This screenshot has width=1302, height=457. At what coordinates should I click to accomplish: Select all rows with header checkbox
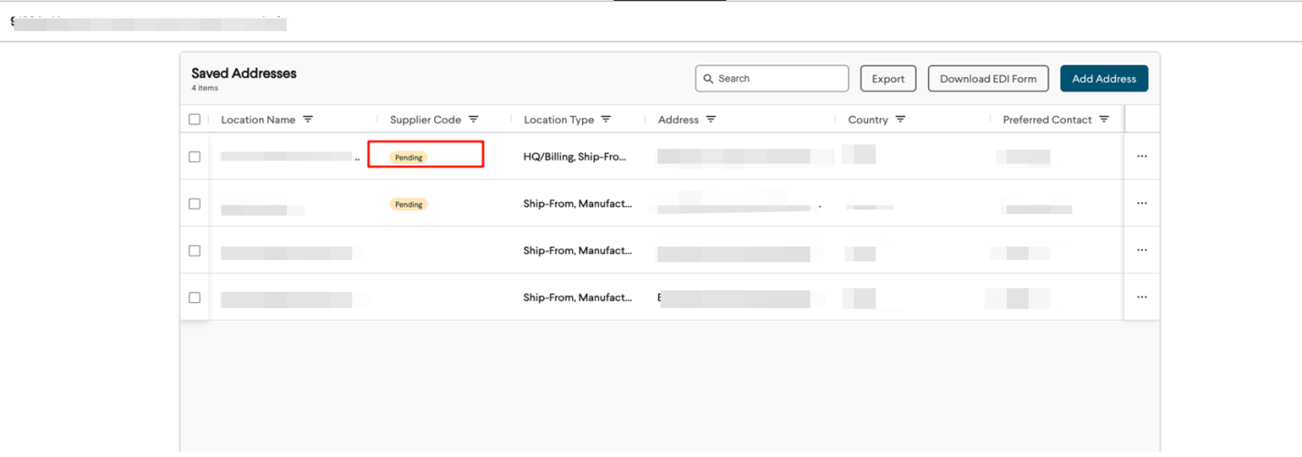[194, 120]
